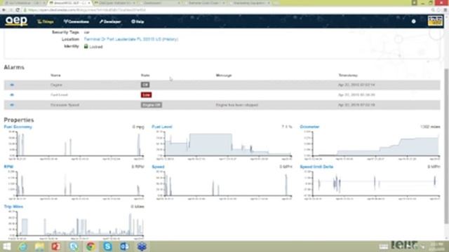Close the active browser tab
This screenshot has height=252, width=449.
89,3
